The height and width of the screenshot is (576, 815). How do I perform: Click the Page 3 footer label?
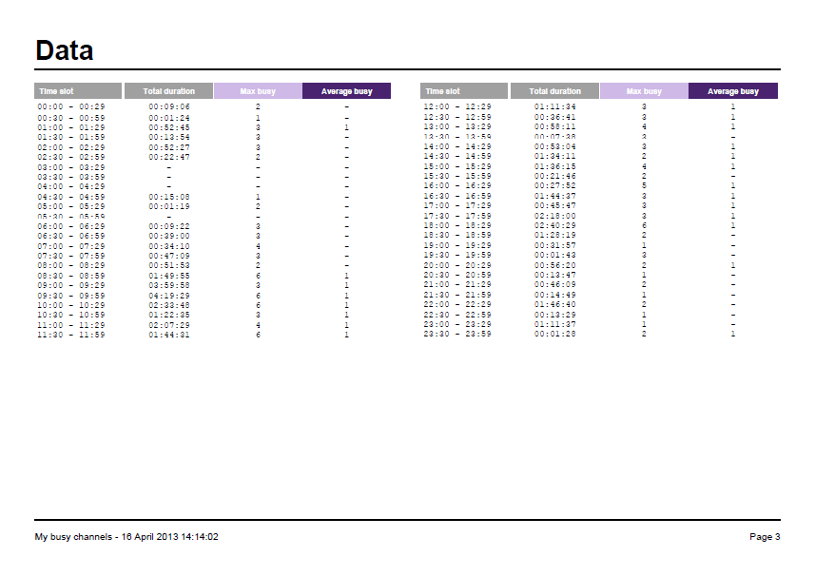(x=765, y=537)
